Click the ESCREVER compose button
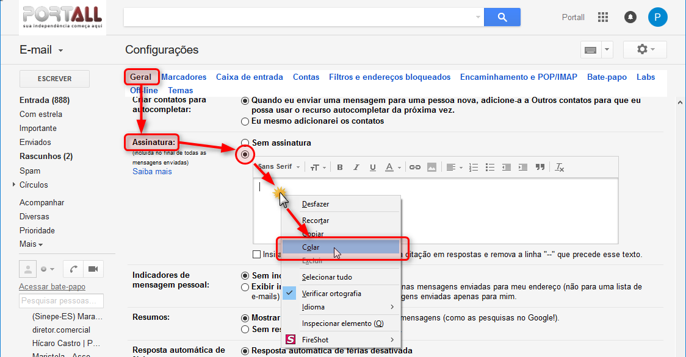 tap(55, 79)
